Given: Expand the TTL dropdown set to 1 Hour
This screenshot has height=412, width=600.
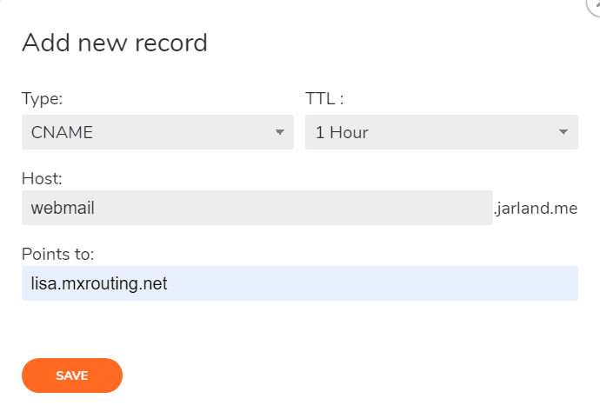Looking at the screenshot, I should (440, 133).
